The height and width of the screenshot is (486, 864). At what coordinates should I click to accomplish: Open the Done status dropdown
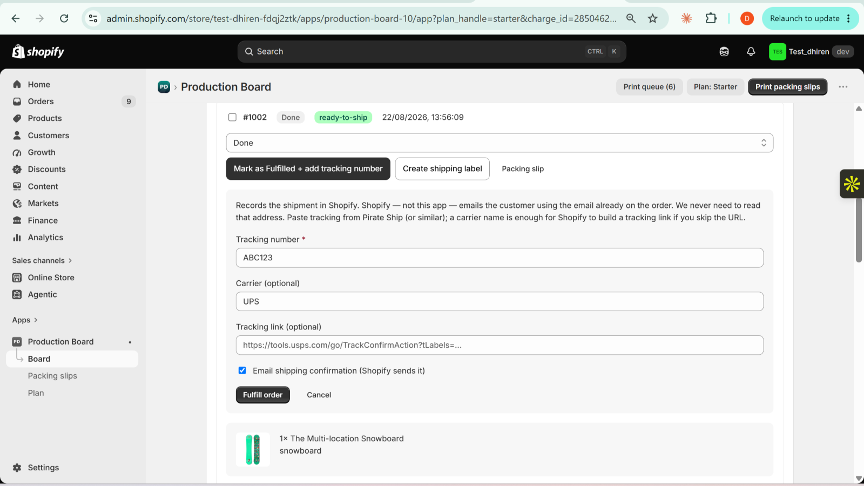500,143
